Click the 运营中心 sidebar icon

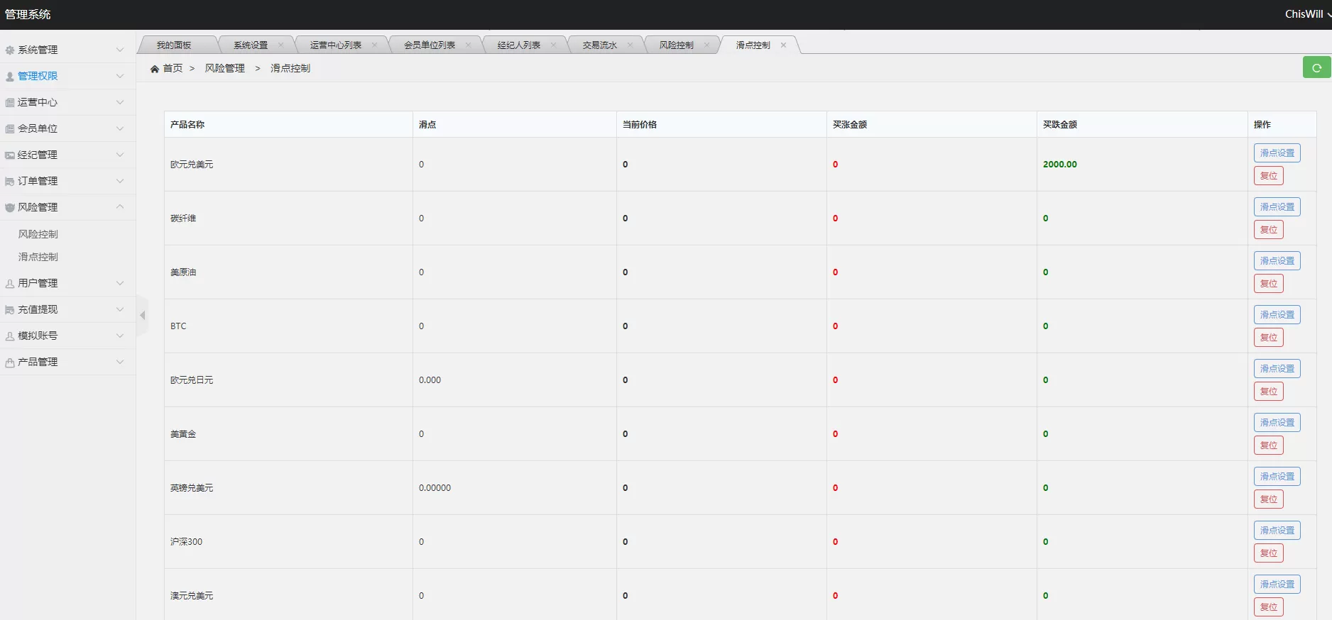tap(10, 103)
